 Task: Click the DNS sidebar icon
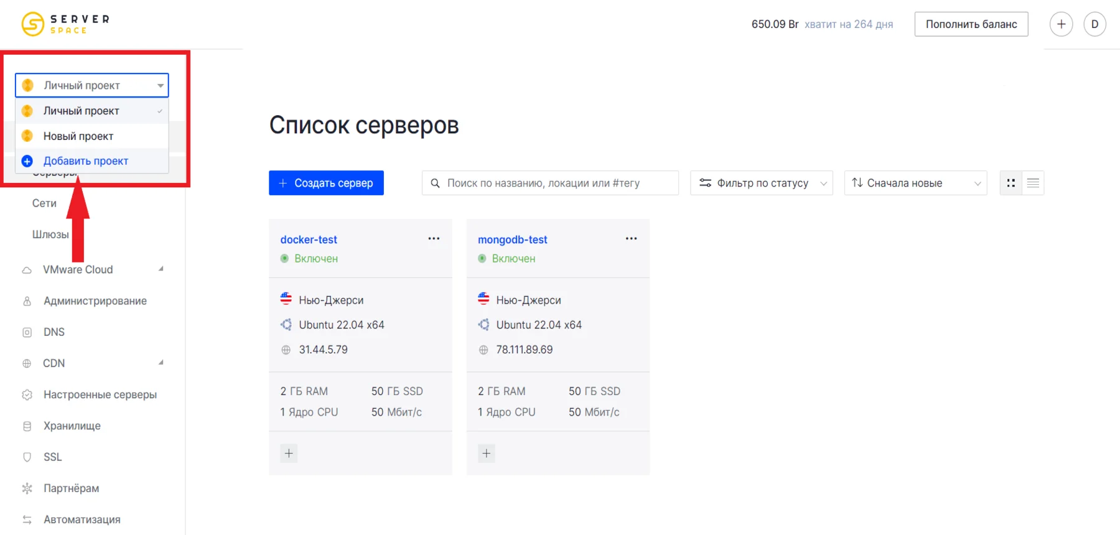27,332
